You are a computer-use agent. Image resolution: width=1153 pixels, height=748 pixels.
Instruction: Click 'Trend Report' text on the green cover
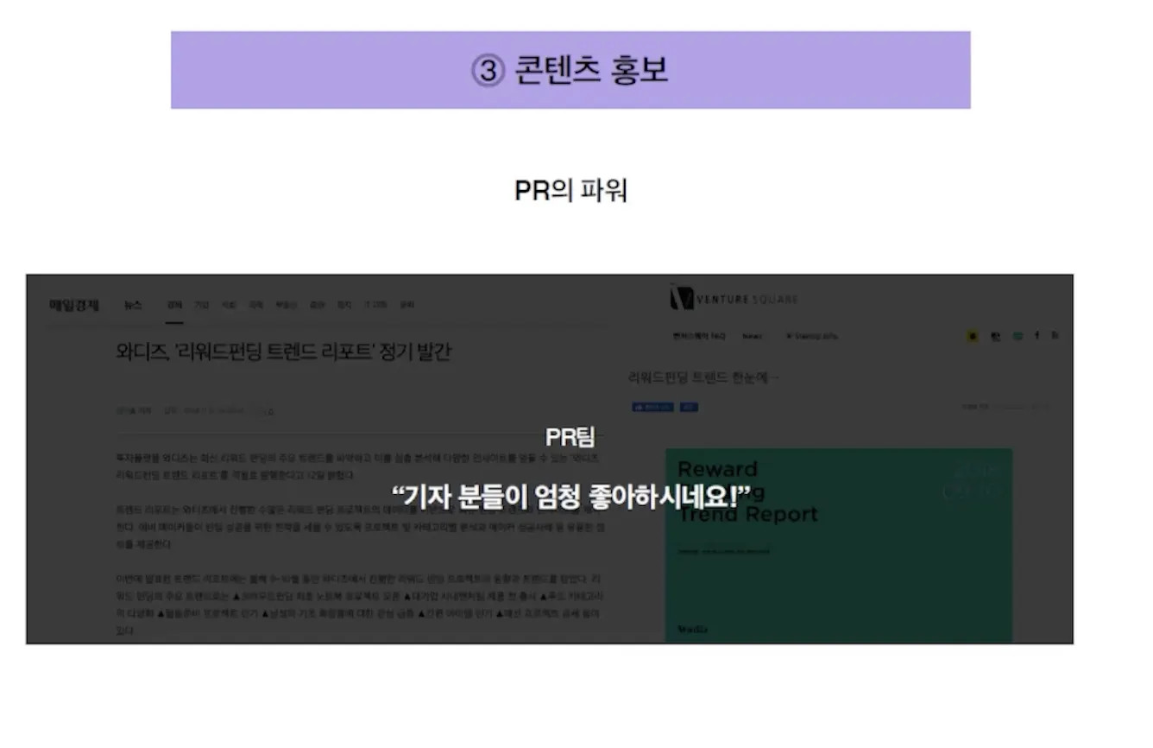(x=747, y=515)
